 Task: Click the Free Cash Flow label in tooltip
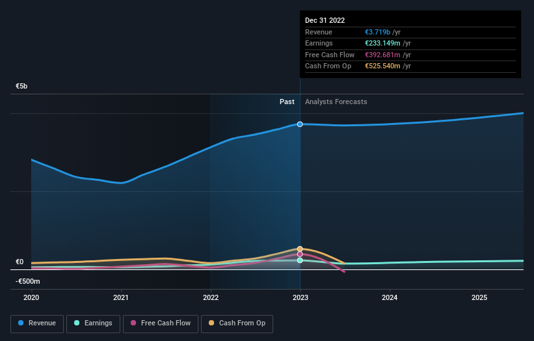pos(330,55)
